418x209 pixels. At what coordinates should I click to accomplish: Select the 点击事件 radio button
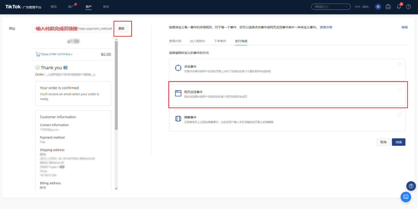[400, 64]
